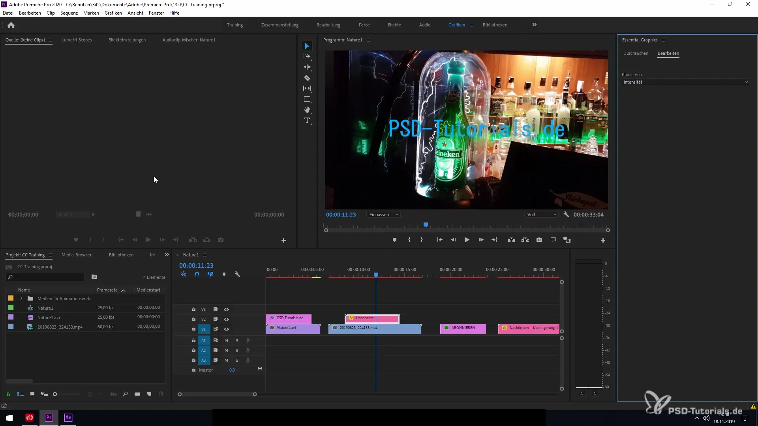Open Grafiken workspace menu icon
The width and height of the screenshot is (758, 426).
471,25
